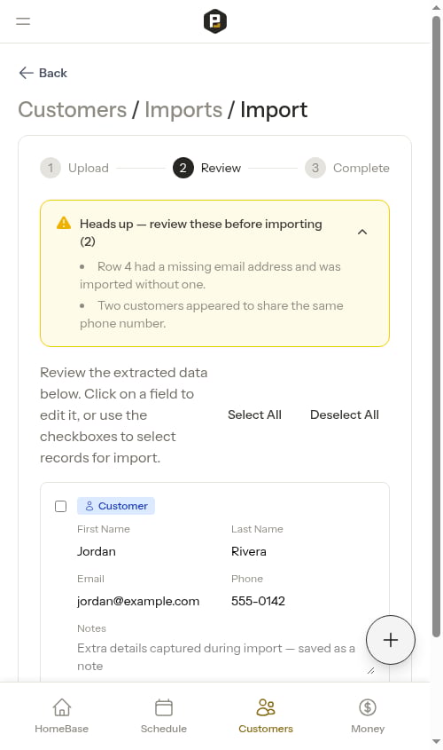The image size is (443, 750).
Task: Click the page vertical scrollbar thumb
Action: pyautogui.click(x=436, y=327)
